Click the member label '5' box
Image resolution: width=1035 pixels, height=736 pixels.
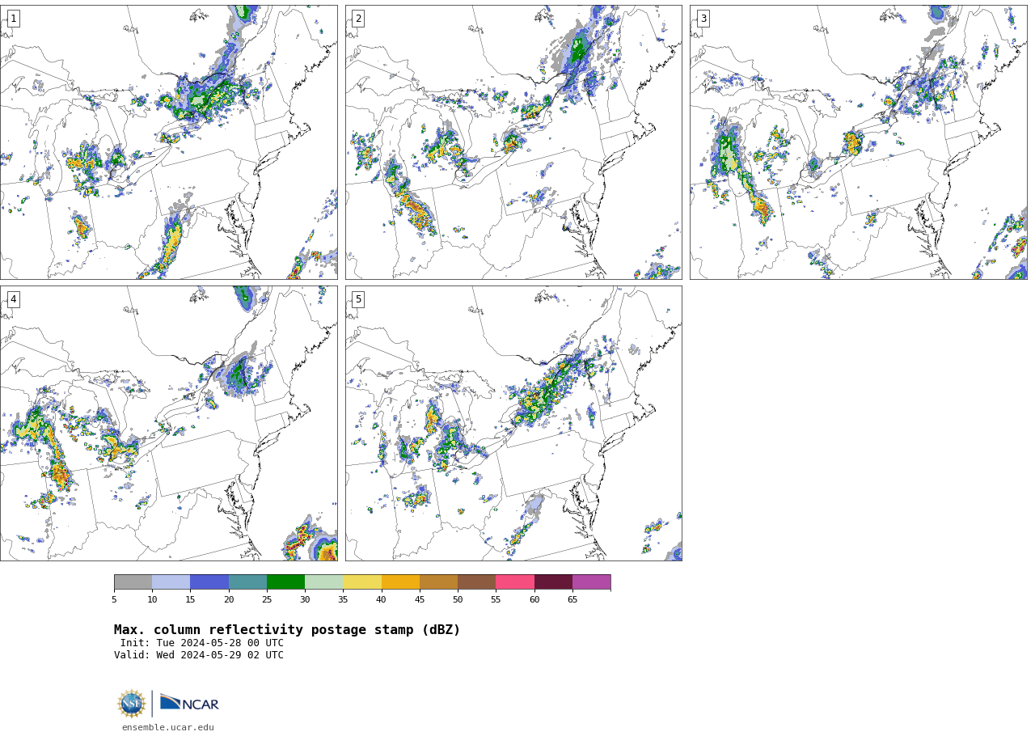click(358, 299)
